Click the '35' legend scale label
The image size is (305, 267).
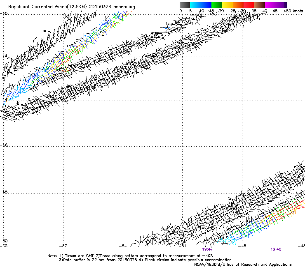254,11
